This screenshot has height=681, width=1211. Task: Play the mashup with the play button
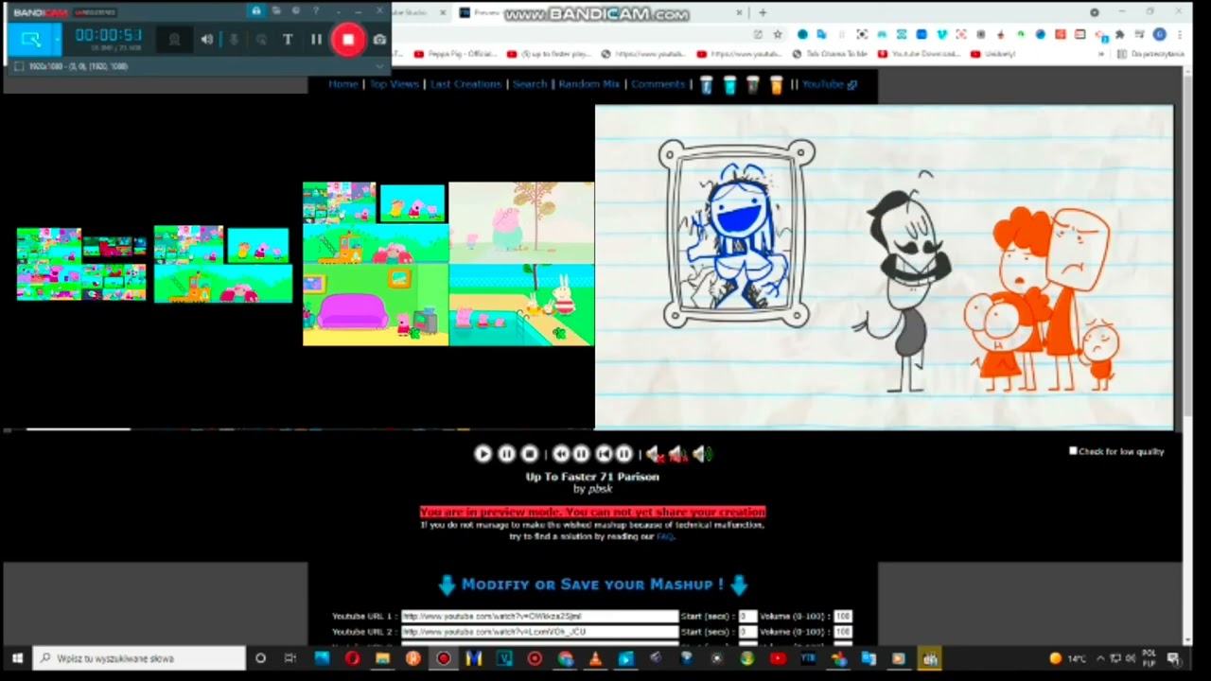click(x=483, y=454)
